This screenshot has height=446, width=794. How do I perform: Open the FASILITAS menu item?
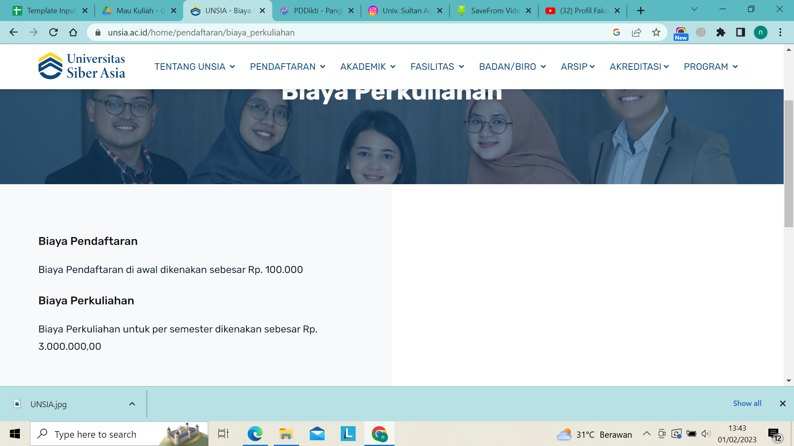(437, 66)
